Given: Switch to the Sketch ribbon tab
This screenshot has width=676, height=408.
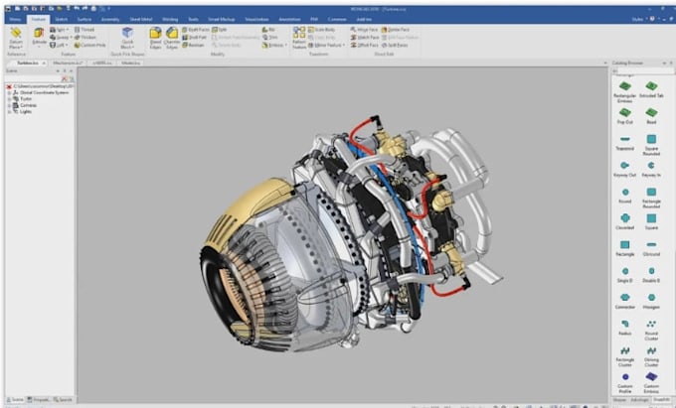Looking at the screenshot, I should coord(61,20).
